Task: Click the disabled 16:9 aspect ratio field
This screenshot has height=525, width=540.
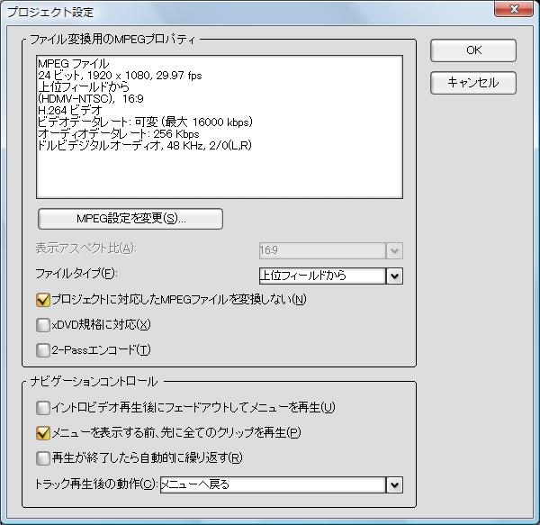Action: (322, 250)
